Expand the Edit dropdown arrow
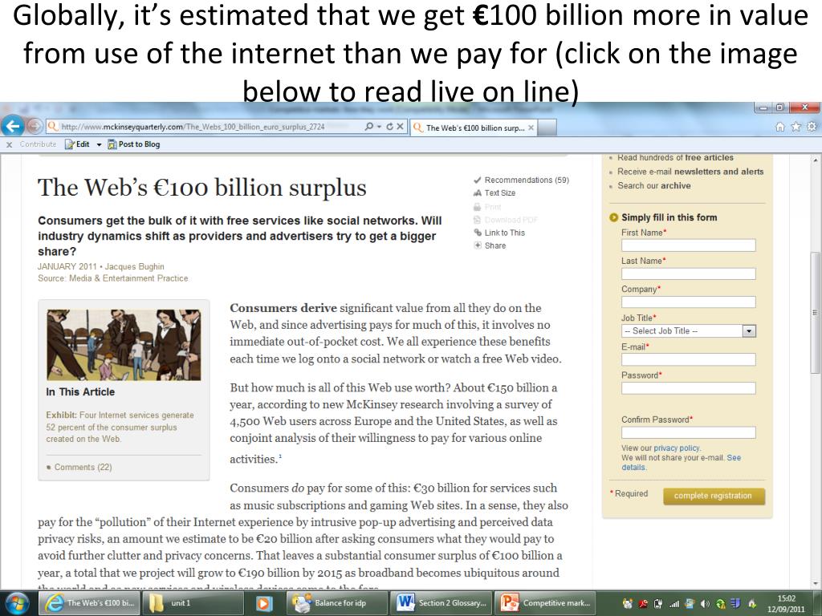The height and width of the screenshot is (616, 822). (x=99, y=144)
